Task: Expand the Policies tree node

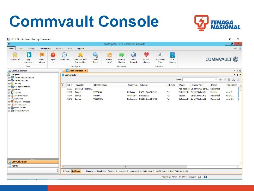Action: tap(9, 89)
